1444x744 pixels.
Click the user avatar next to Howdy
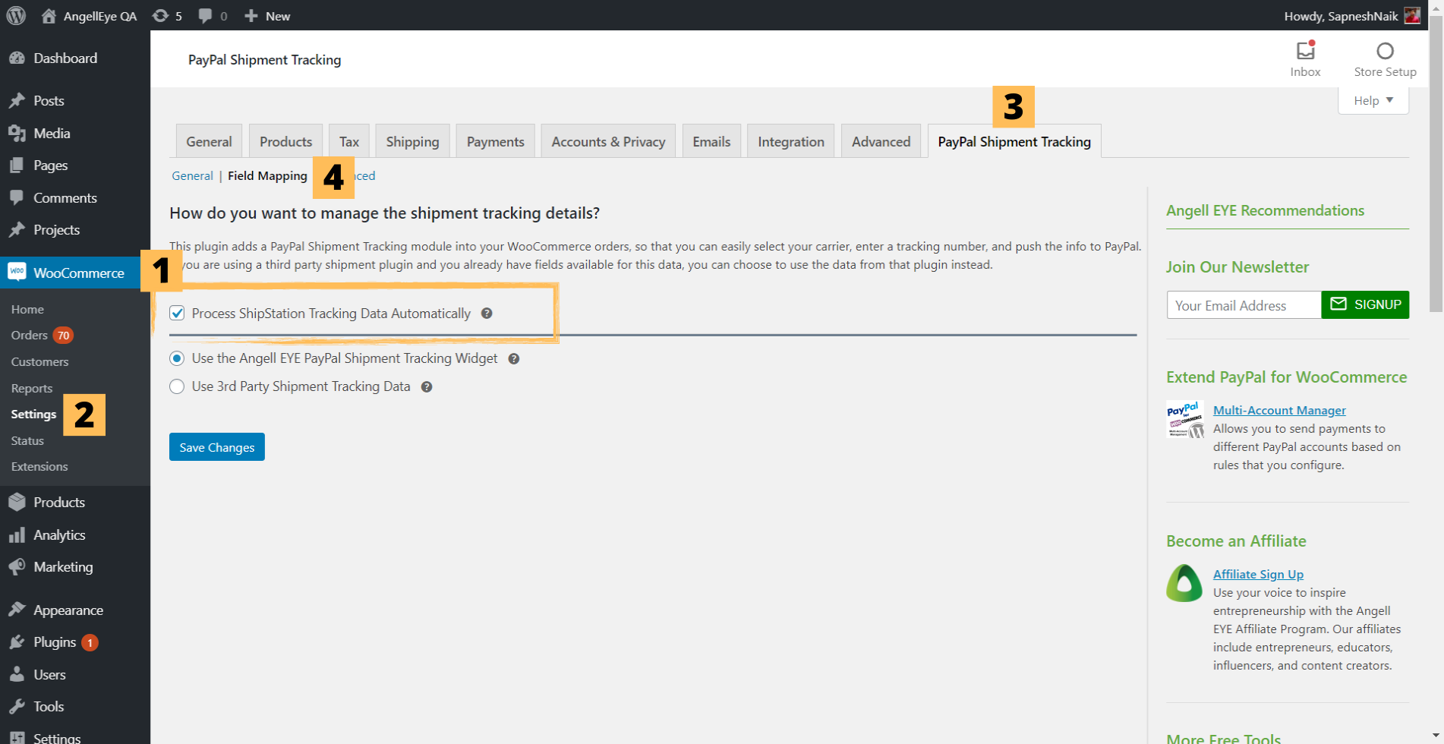[x=1412, y=15]
